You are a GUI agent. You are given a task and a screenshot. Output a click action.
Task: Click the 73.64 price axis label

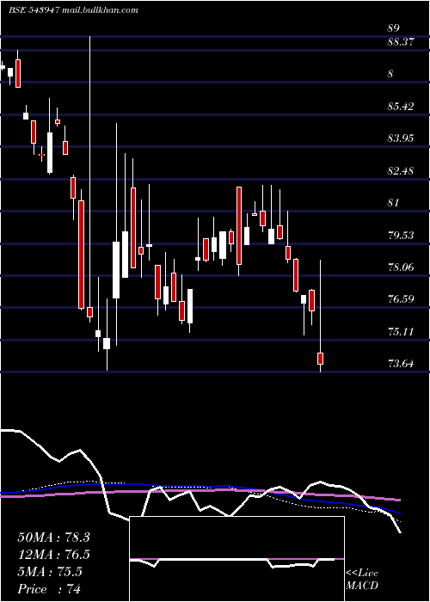point(401,364)
